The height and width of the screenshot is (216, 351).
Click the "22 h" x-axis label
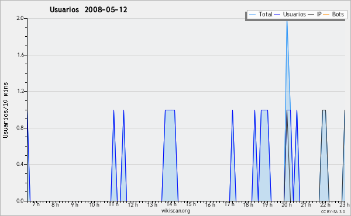(x=325, y=204)
